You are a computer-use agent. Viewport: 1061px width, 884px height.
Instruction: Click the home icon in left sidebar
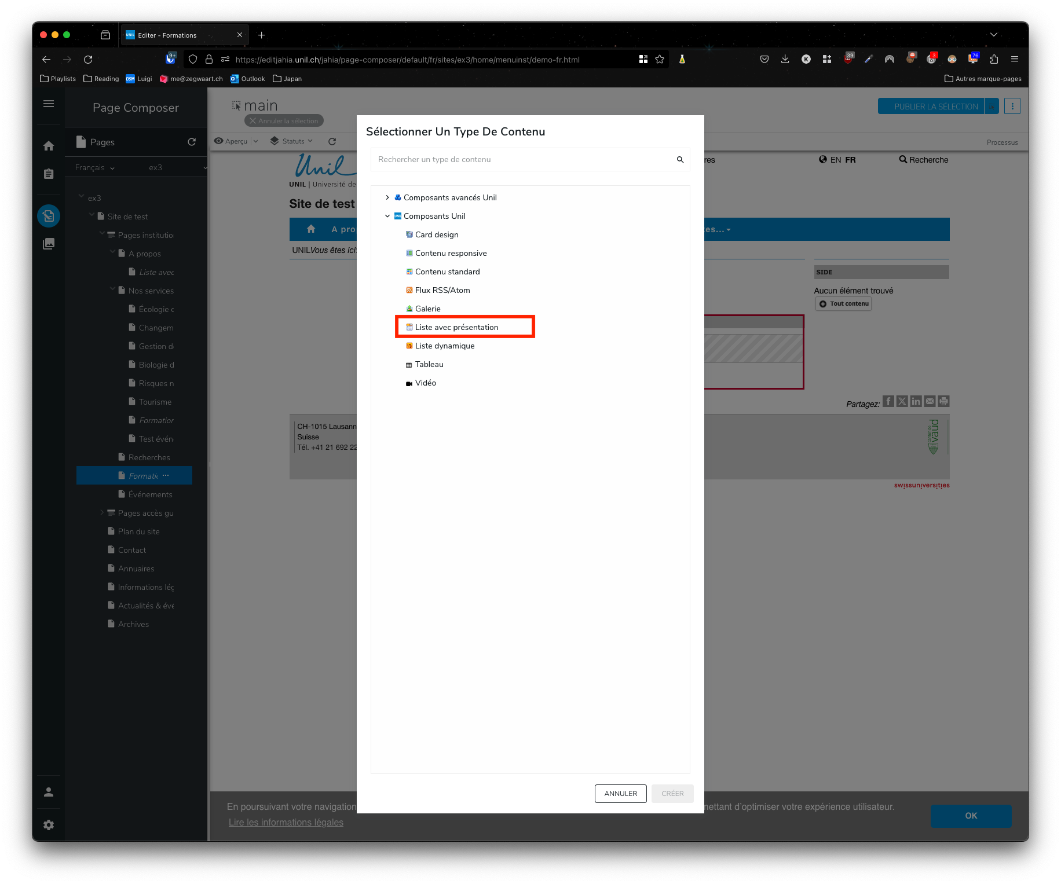pos(49,146)
